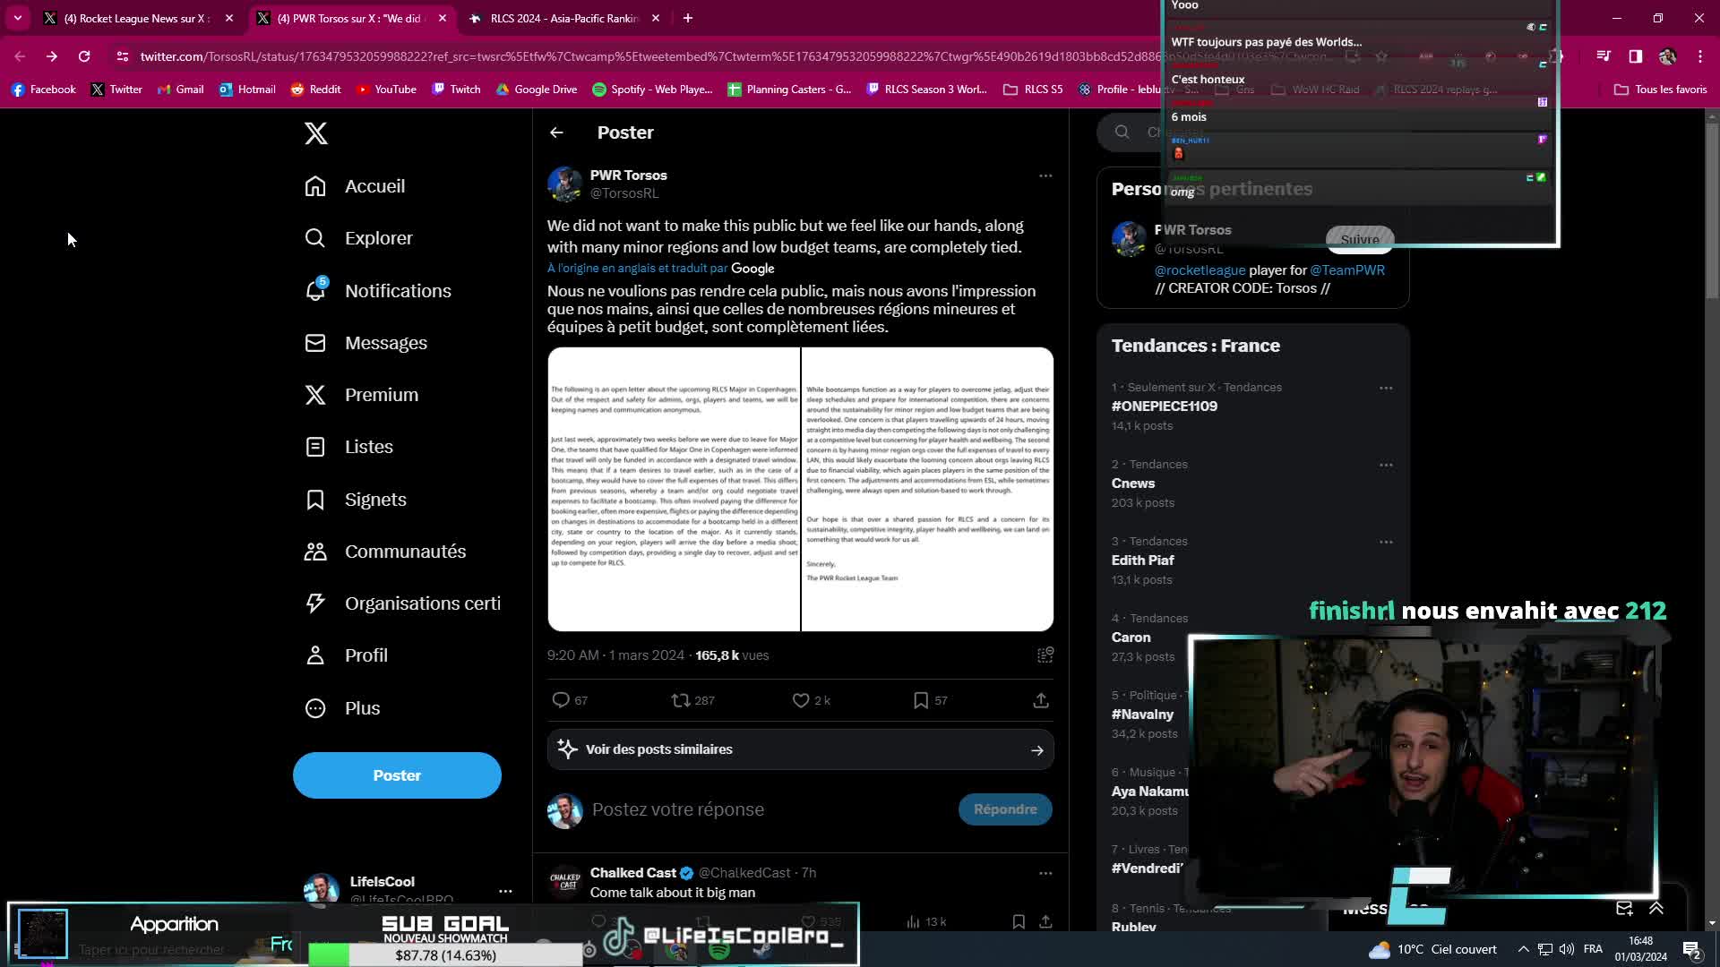The height and width of the screenshot is (967, 1720).
Task: Open more options on PWR Torsos post
Action: click(1045, 175)
